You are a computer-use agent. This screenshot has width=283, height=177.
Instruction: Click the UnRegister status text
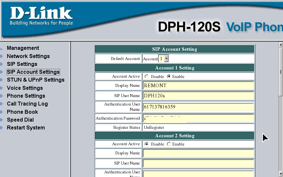[154, 128]
